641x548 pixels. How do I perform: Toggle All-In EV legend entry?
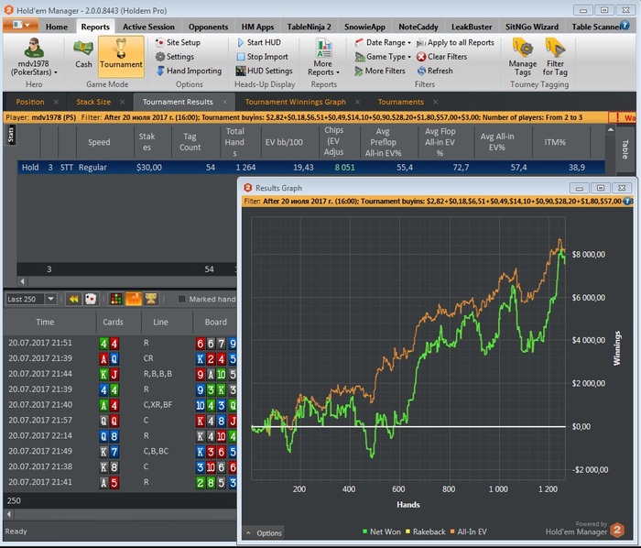click(x=469, y=532)
